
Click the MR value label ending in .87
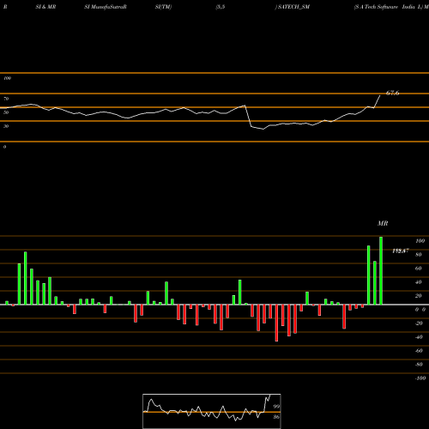tap(401, 251)
